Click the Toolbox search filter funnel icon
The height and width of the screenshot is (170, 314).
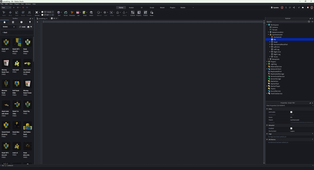coord(31,27)
